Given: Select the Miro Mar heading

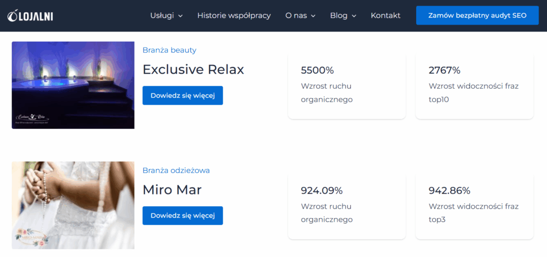Looking at the screenshot, I should pyautogui.click(x=173, y=190).
